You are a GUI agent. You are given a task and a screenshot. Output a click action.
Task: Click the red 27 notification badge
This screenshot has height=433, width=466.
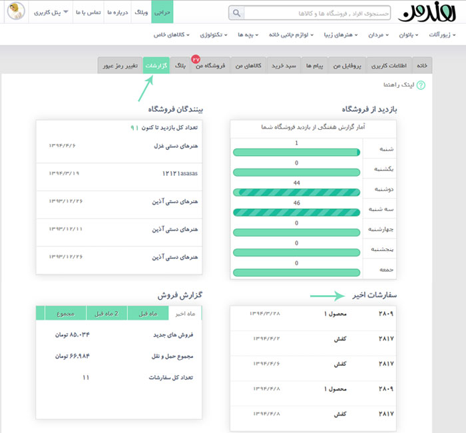(x=196, y=59)
